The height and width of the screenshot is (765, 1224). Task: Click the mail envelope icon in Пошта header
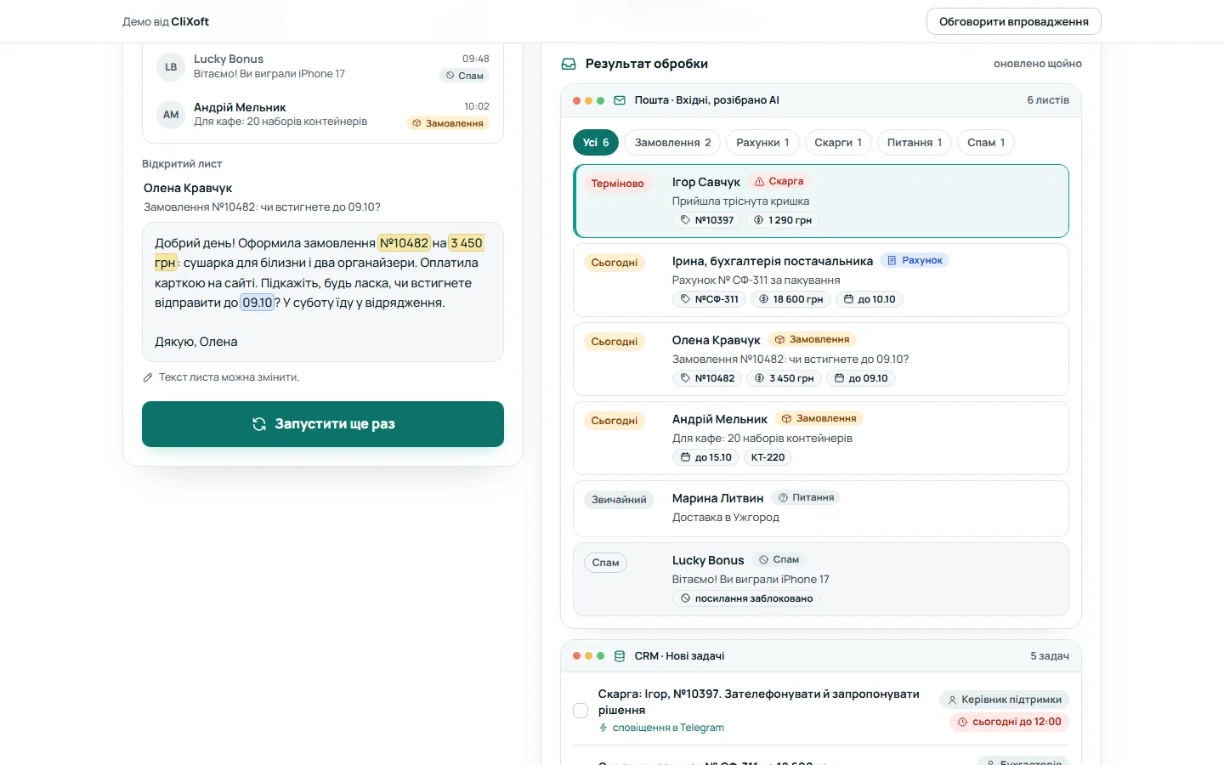620,100
